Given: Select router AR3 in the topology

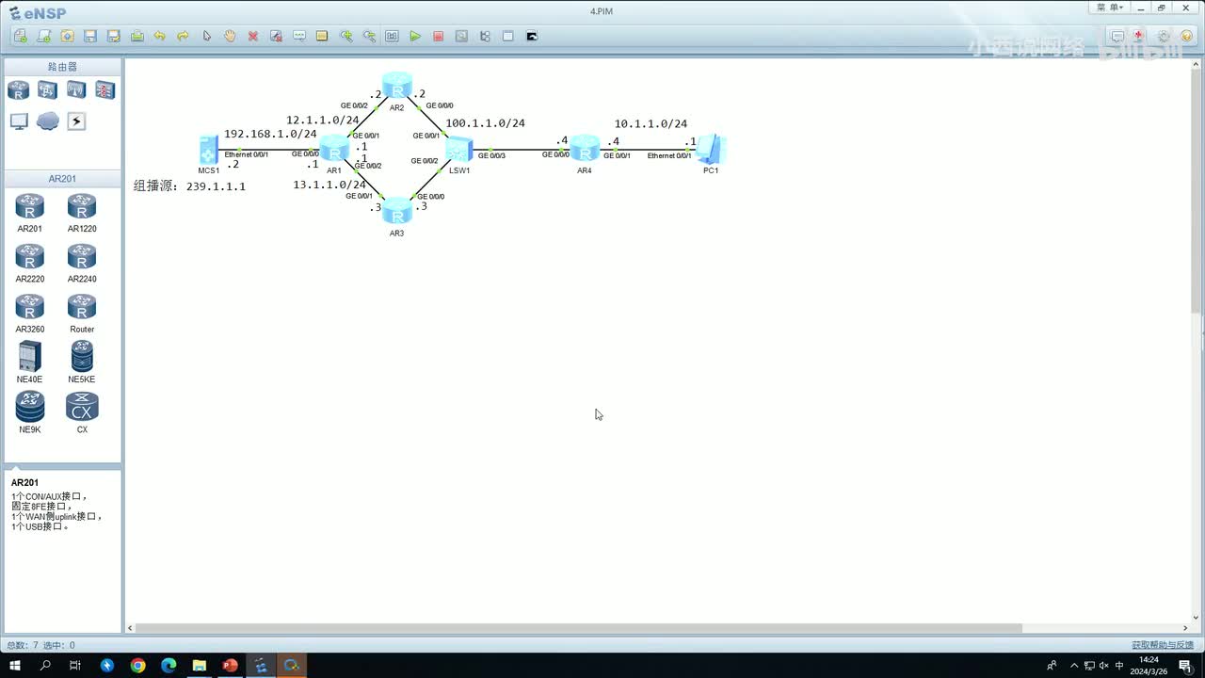Looking at the screenshot, I should (x=397, y=211).
